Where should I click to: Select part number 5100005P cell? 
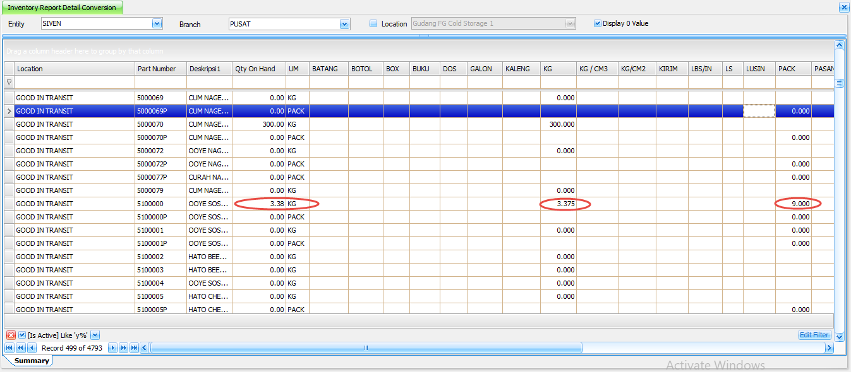pyautogui.click(x=160, y=310)
